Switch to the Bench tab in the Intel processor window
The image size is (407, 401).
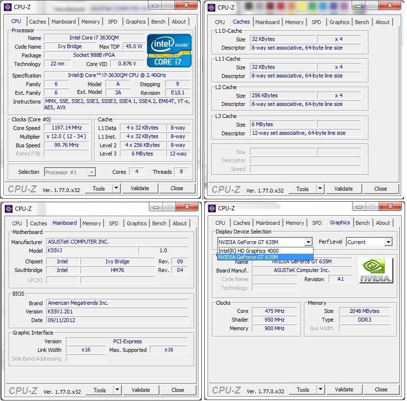158,22
